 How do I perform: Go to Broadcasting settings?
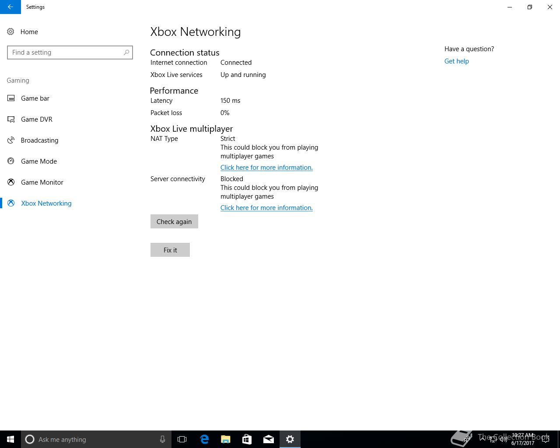[39, 140]
